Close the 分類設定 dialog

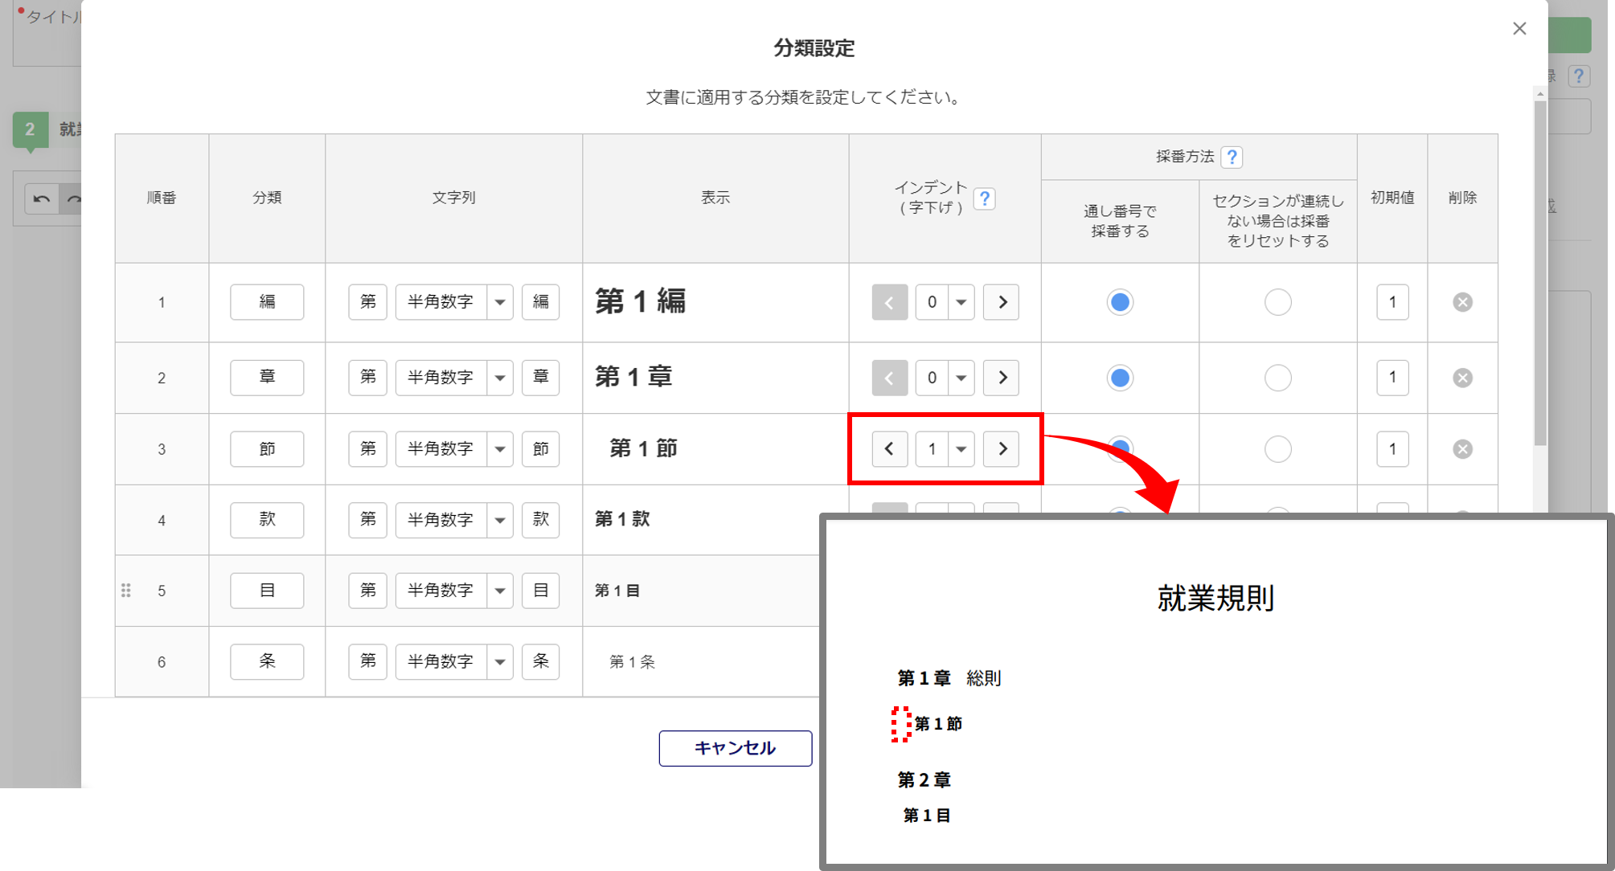tap(1519, 29)
